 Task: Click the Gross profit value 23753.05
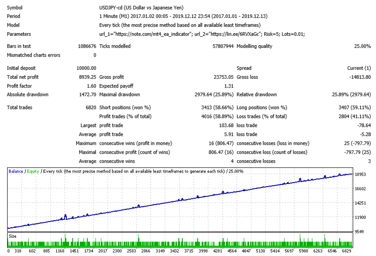click(224, 77)
